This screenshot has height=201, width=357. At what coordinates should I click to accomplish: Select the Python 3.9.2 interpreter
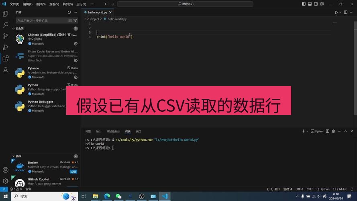(339, 189)
